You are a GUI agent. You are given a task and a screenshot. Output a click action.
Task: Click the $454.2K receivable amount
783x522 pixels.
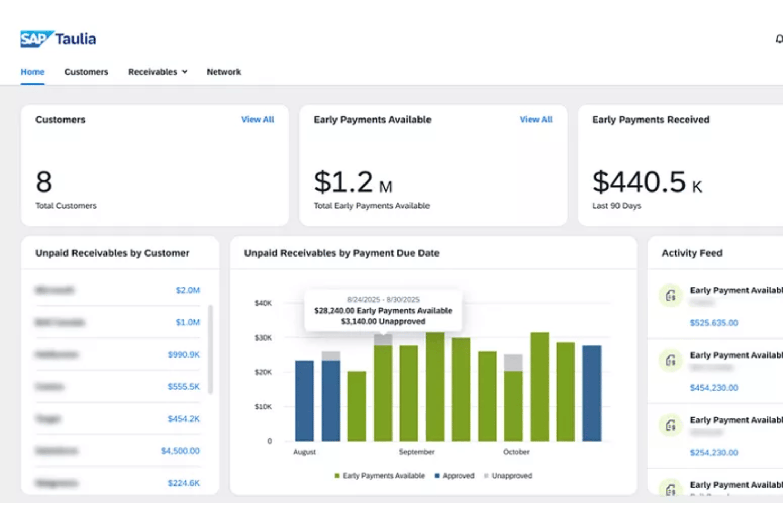coord(184,419)
